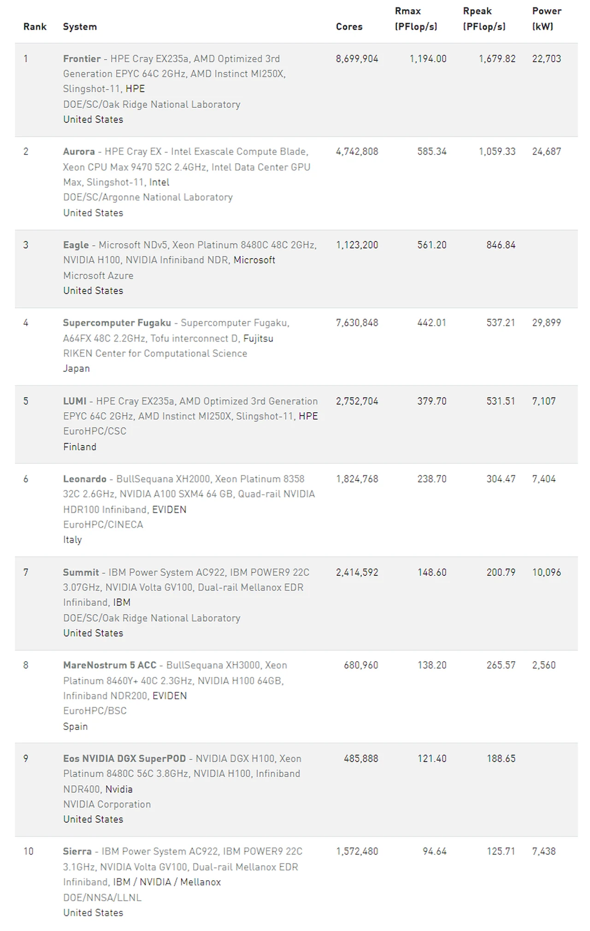
Task: Click the Japan country text
Action: [77, 369]
